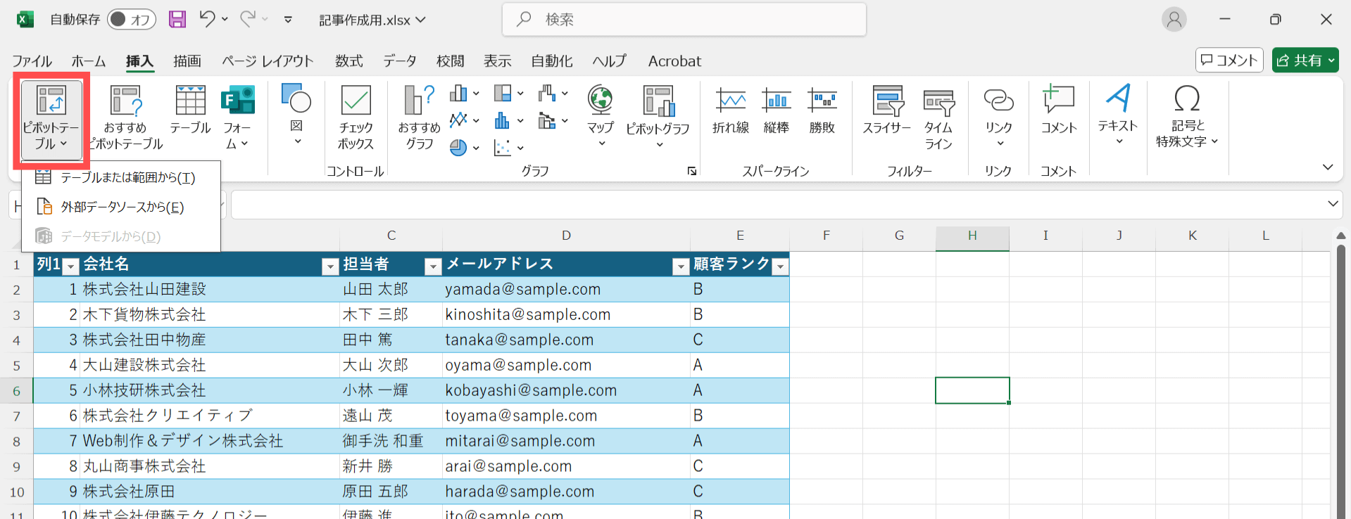Click cell mitarai@sample.com

(566, 442)
